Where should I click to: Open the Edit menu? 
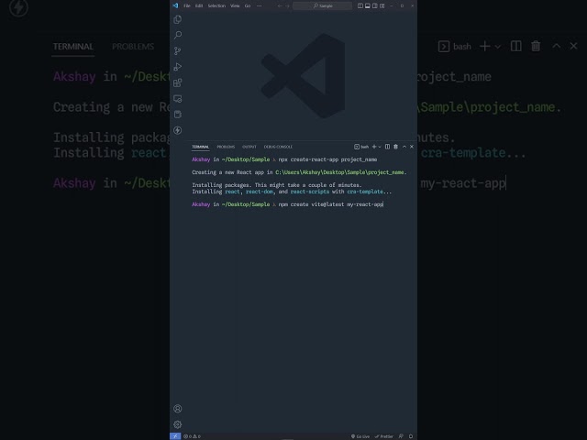[199, 6]
